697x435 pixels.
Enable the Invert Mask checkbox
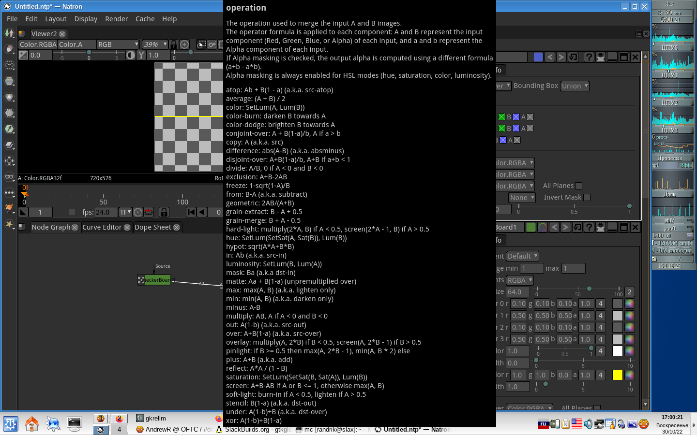(x=587, y=197)
